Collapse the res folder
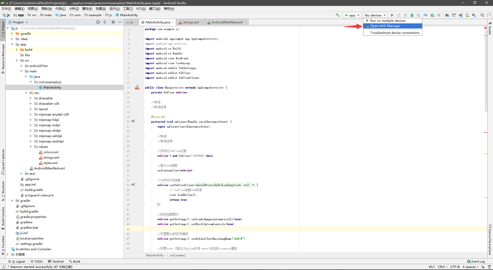 pos(26,93)
